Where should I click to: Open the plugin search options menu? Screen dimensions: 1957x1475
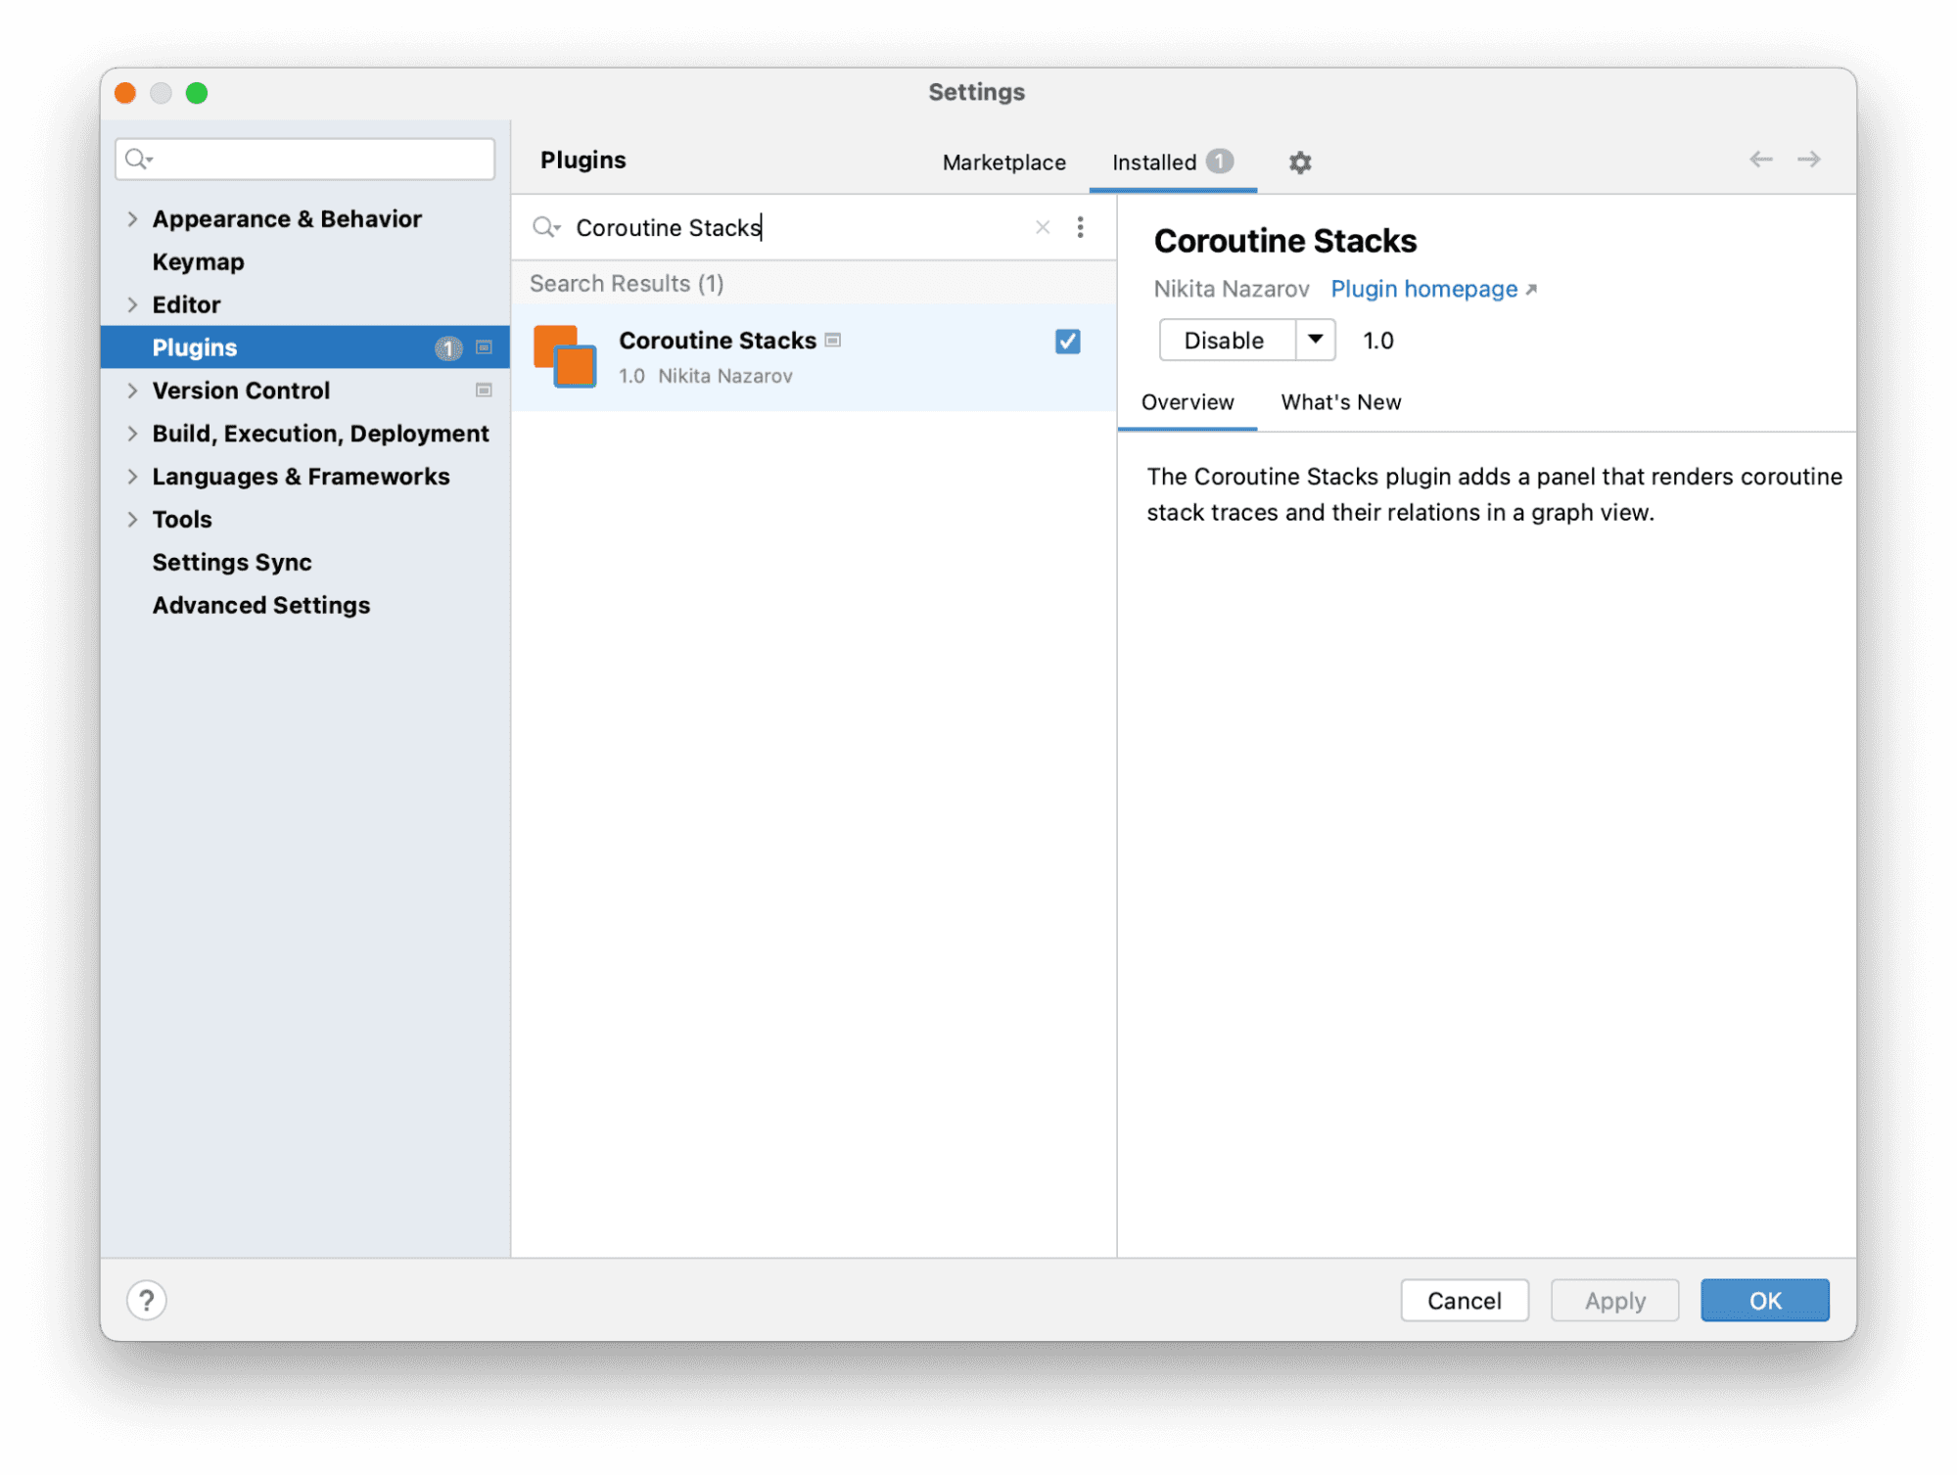pyautogui.click(x=1080, y=227)
